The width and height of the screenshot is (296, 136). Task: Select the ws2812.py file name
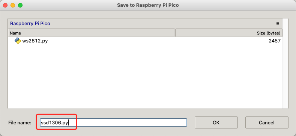35,41
